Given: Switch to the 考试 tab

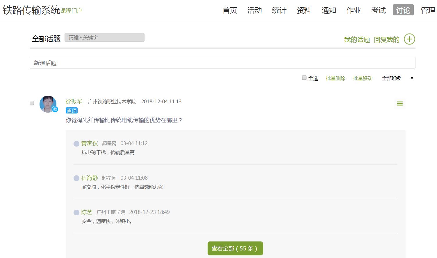Looking at the screenshot, I should point(378,10).
